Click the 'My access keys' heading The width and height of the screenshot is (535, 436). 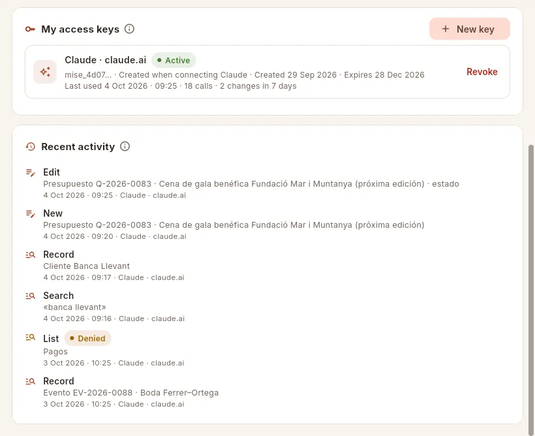click(x=80, y=29)
